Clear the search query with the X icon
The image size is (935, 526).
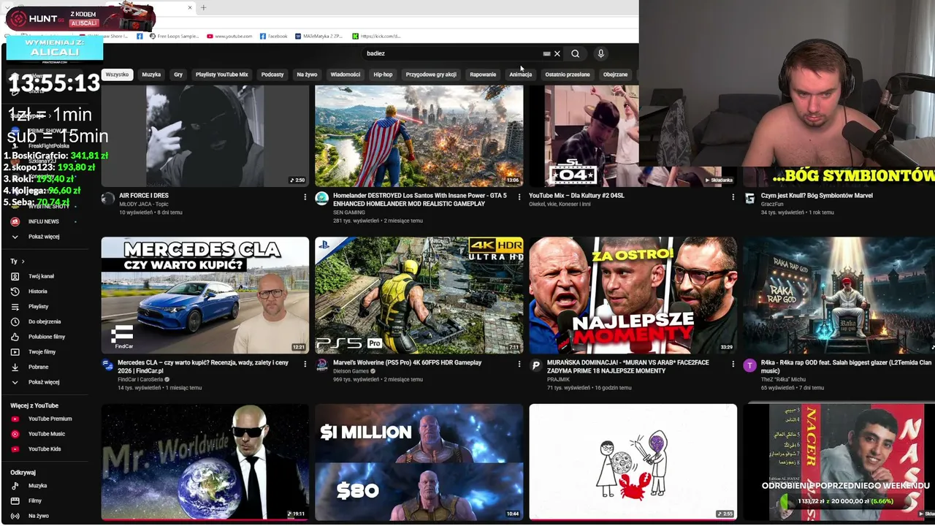(557, 53)
